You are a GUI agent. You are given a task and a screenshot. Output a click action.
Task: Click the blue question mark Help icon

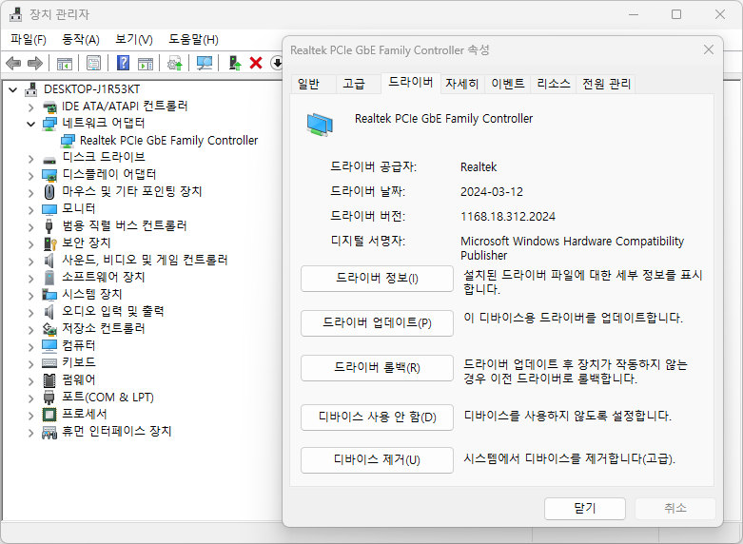(124, 63)
